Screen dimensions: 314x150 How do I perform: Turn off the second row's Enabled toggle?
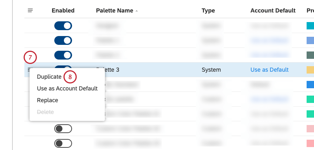63,40
